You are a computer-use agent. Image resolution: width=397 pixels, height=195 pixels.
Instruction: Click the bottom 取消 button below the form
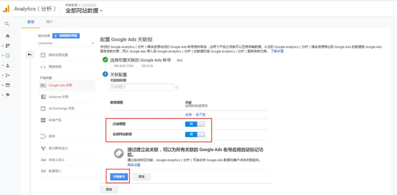(109, 189)
